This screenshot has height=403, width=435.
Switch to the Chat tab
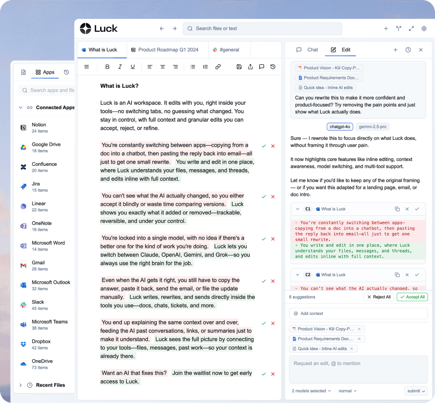[307, 50]
